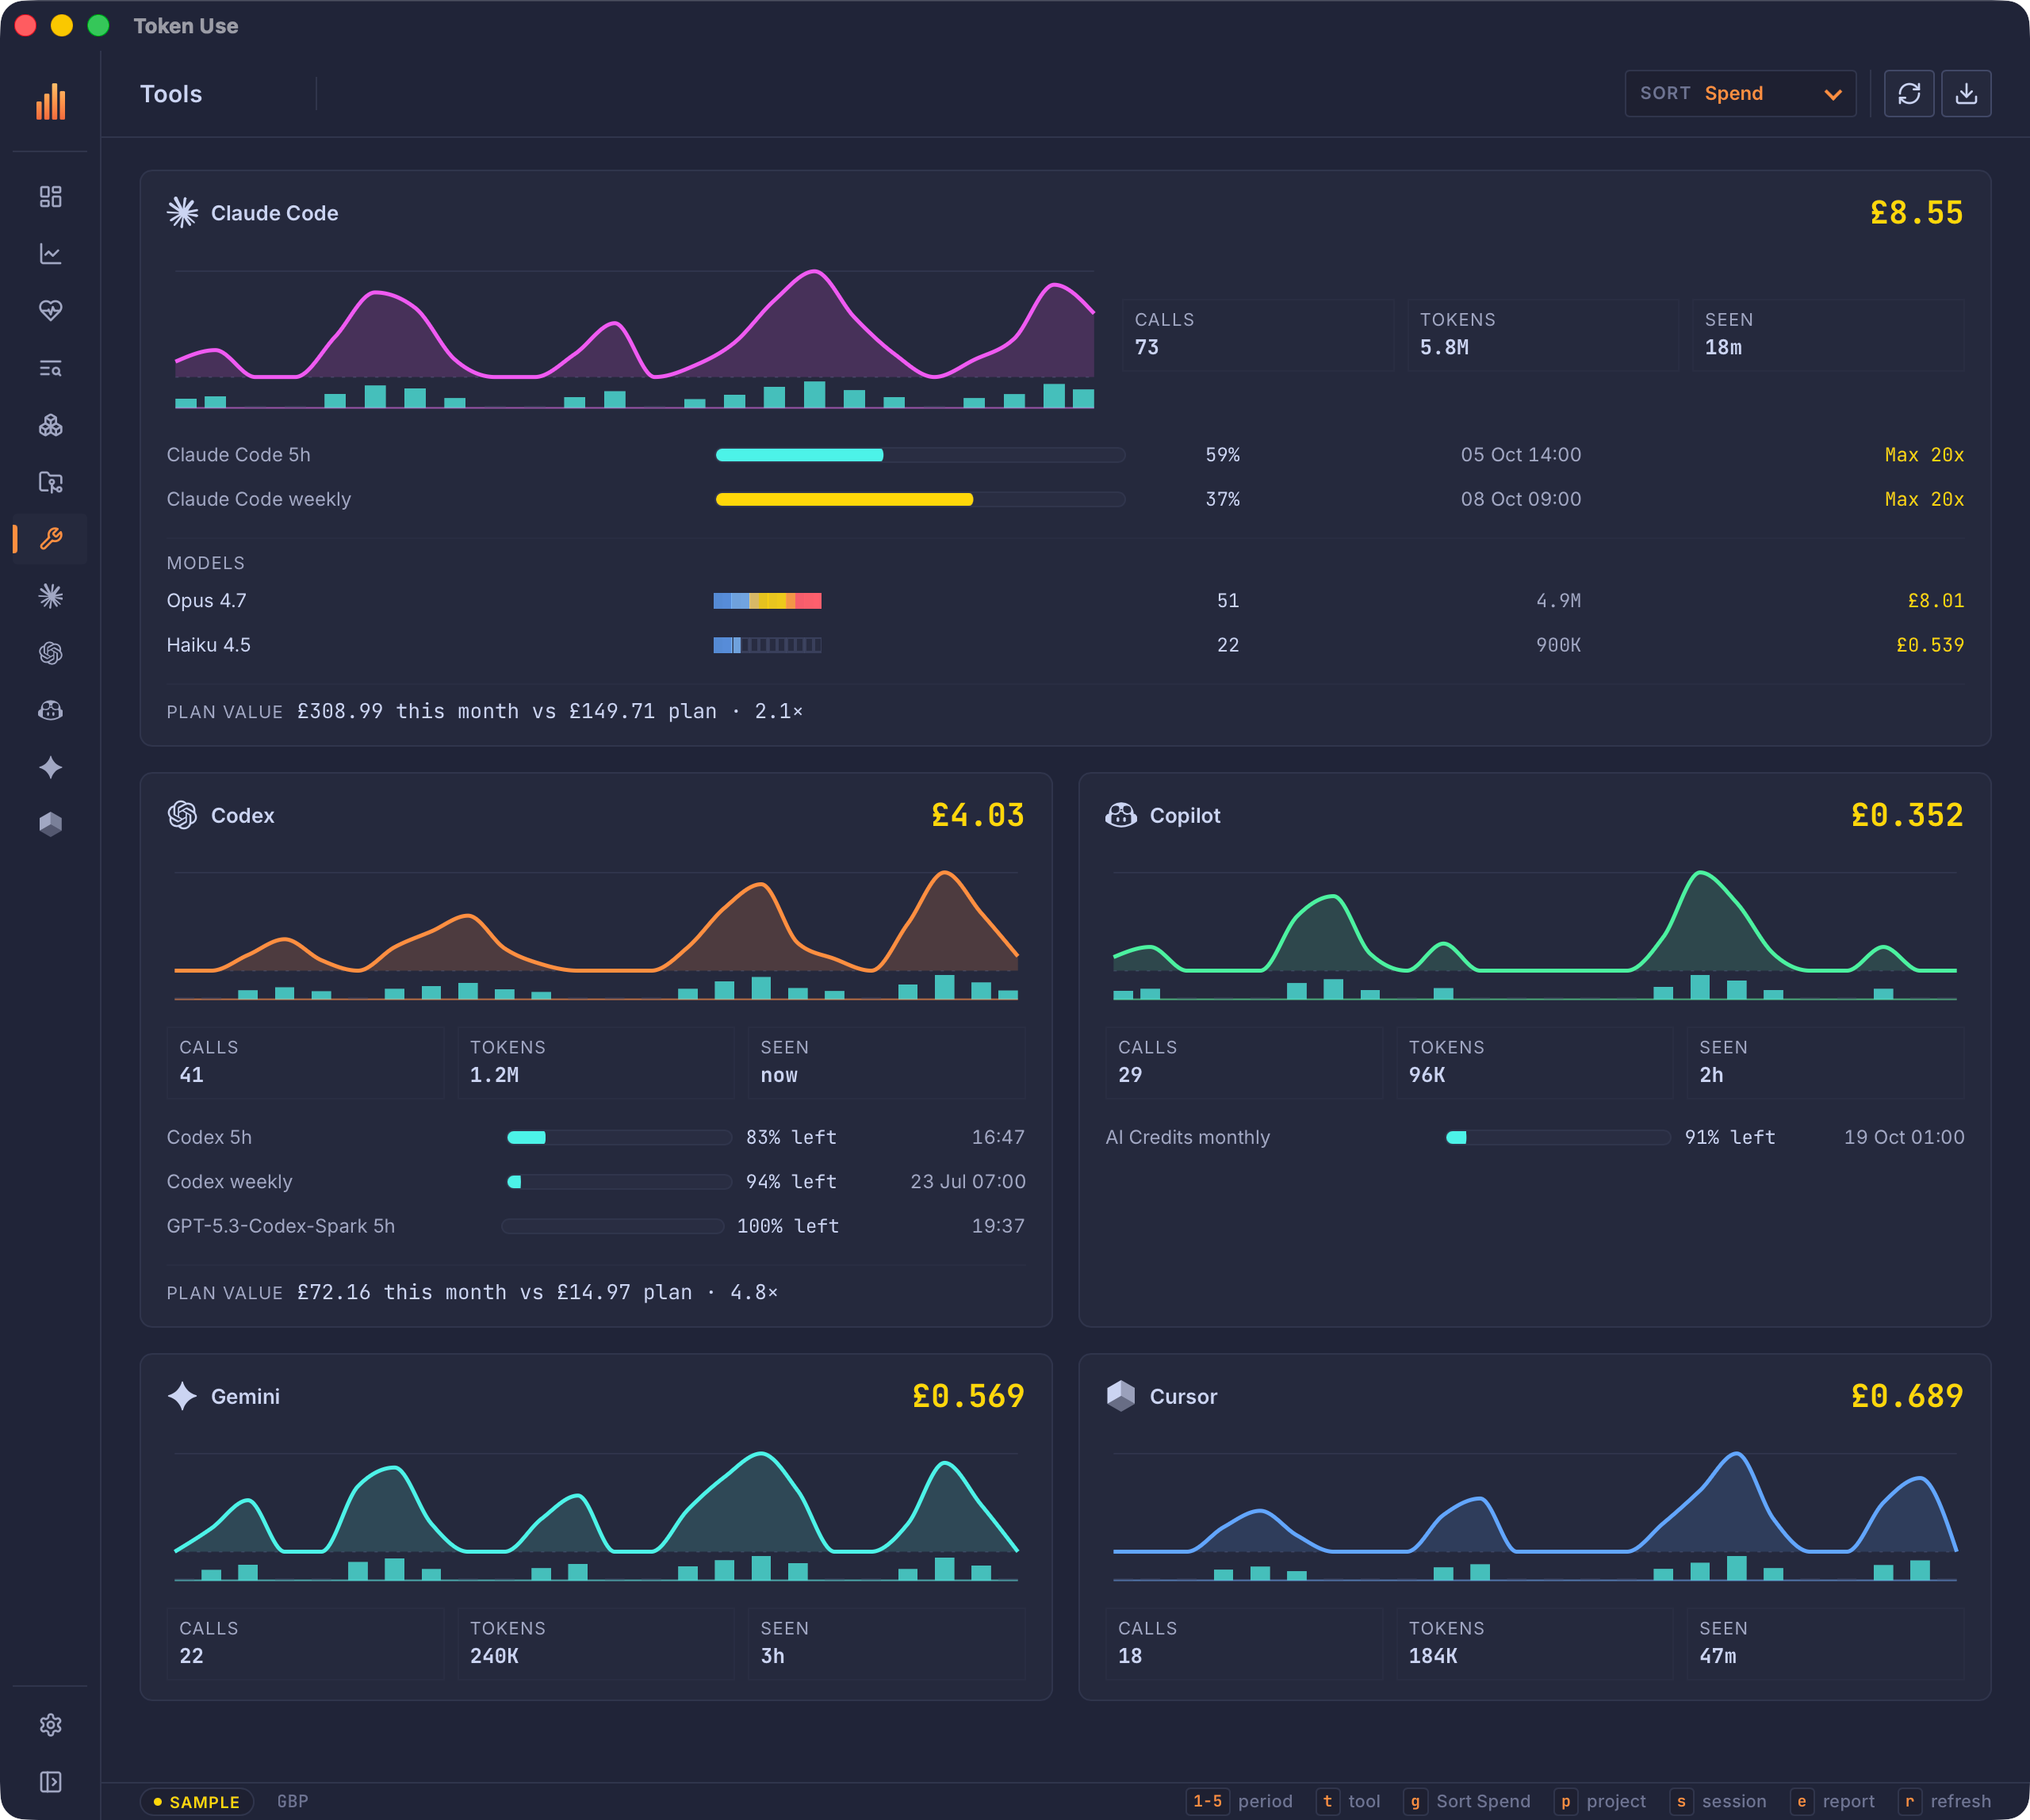Click the GBP currency label

point(293,1801)
